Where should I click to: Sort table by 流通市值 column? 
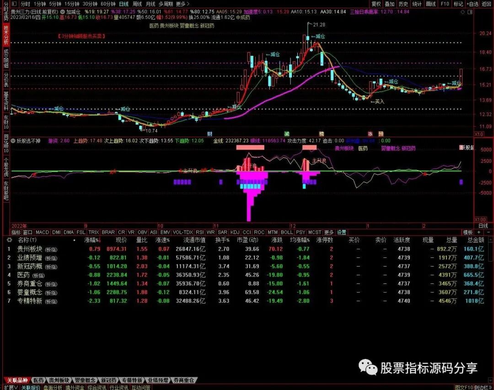[194, 240]
